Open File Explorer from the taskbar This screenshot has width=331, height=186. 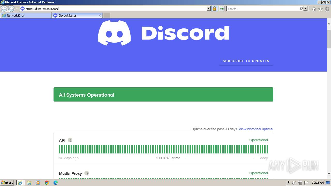point(29,183)
